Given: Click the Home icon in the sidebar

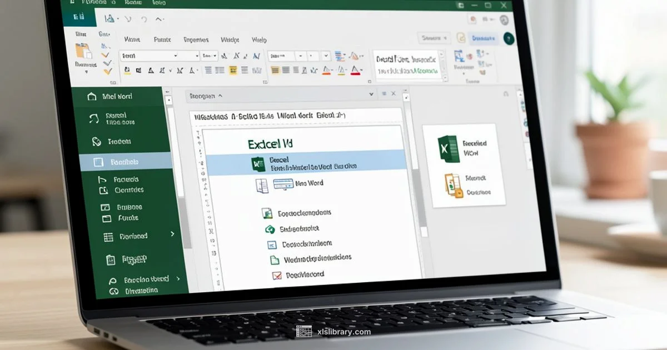Looking at the screenshot, I should [x=92, y=97].
